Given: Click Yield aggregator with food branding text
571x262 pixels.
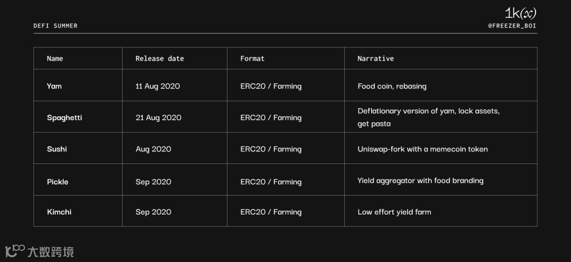Looking at the screenshot, I should pos(420,181).
